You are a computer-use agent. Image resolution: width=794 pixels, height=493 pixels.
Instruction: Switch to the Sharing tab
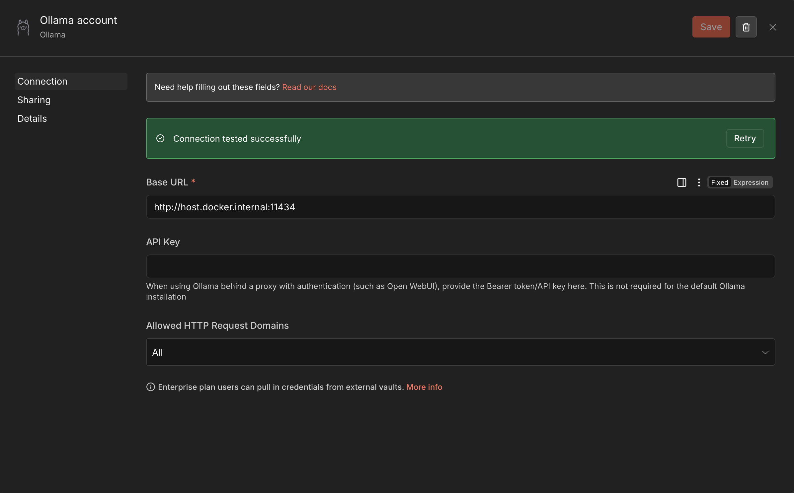(34, 100)
